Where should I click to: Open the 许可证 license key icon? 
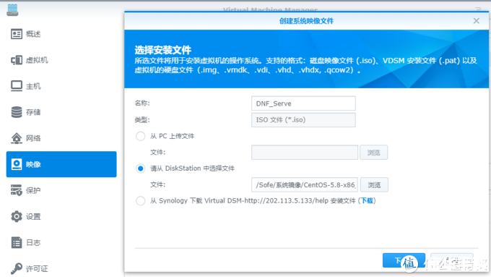(x=17, y=268)
